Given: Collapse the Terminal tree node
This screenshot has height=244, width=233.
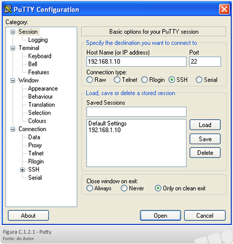Looking at the screenshot, I should 13,48.
